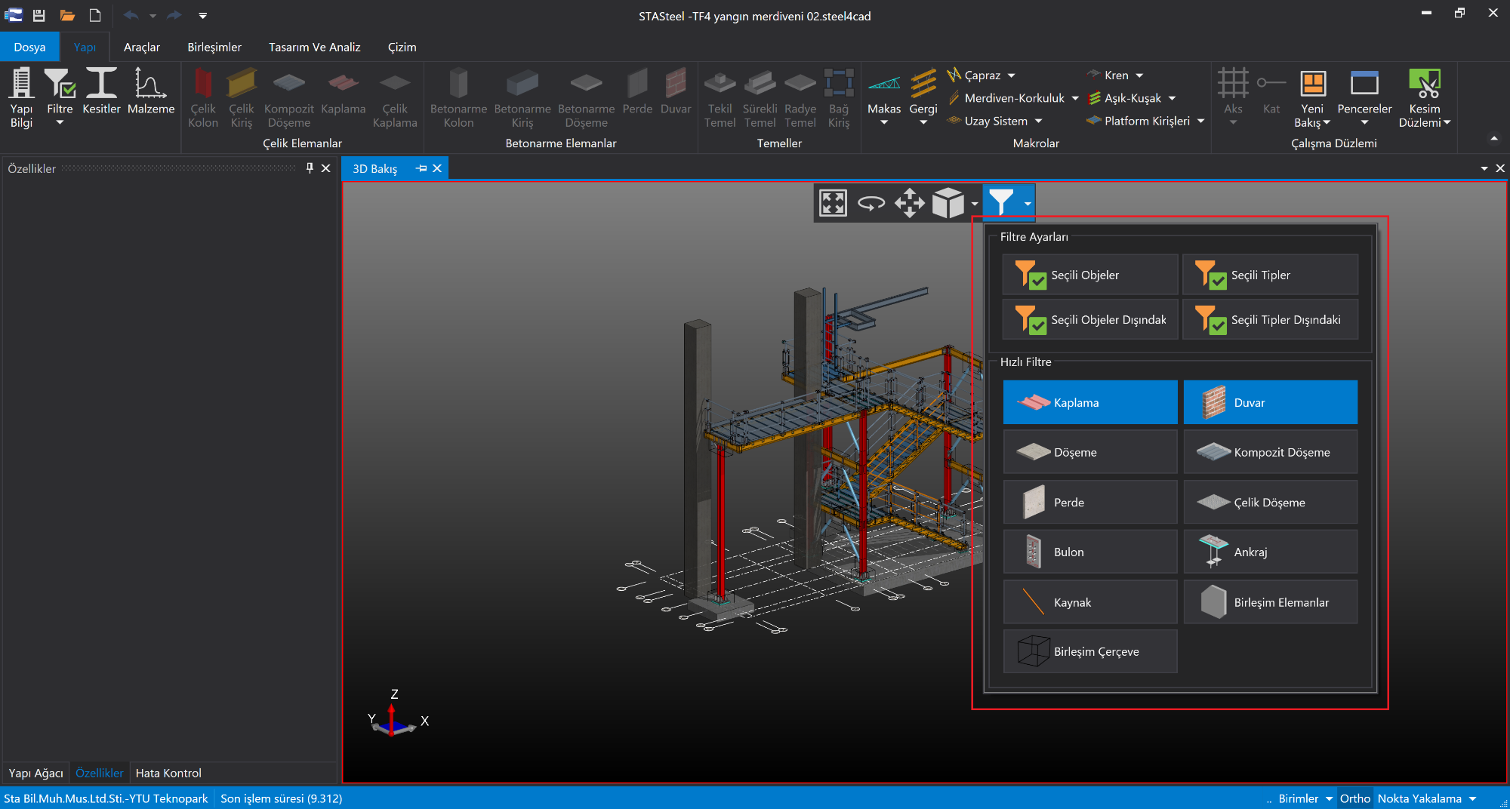This screenshot has width=1510, height=809.
Task: Open the Birleşimler ribbon tab
Action: coord(214,47)
